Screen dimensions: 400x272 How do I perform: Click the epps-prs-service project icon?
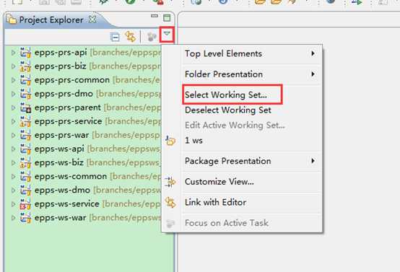pos(25,121)
